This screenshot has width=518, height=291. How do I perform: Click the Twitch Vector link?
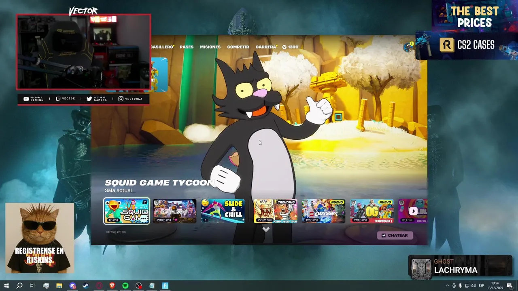[66, 99]
